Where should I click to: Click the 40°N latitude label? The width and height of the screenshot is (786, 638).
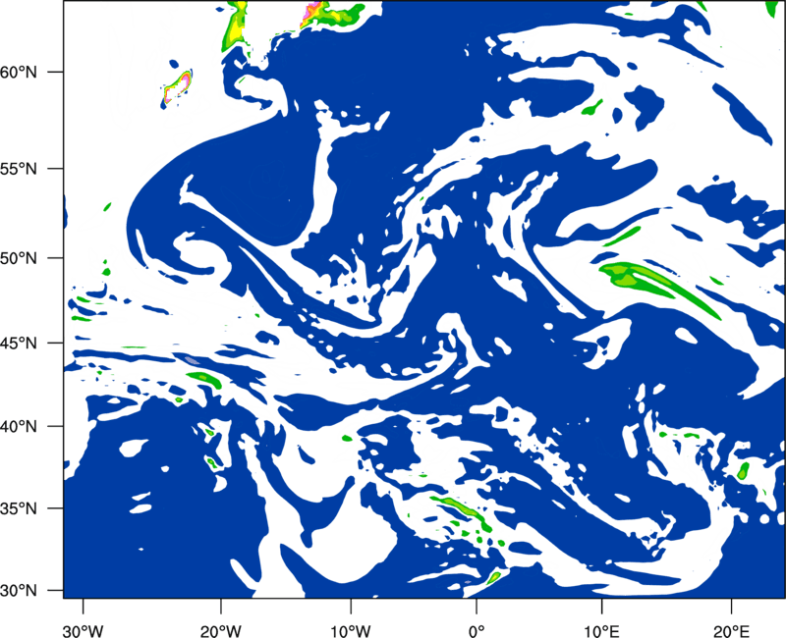coord(19,427)
